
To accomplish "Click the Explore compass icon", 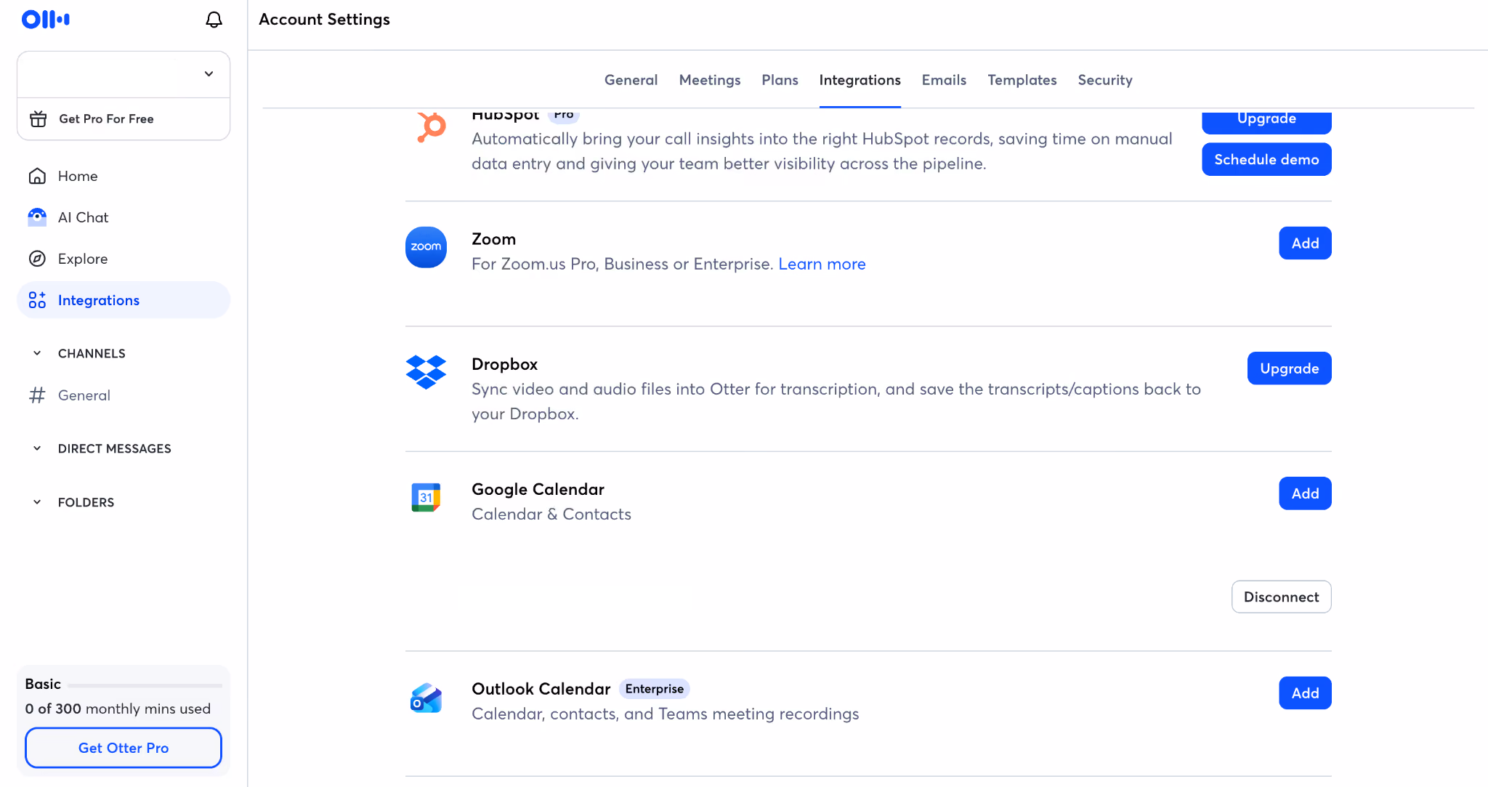I will tap(37, 259).
